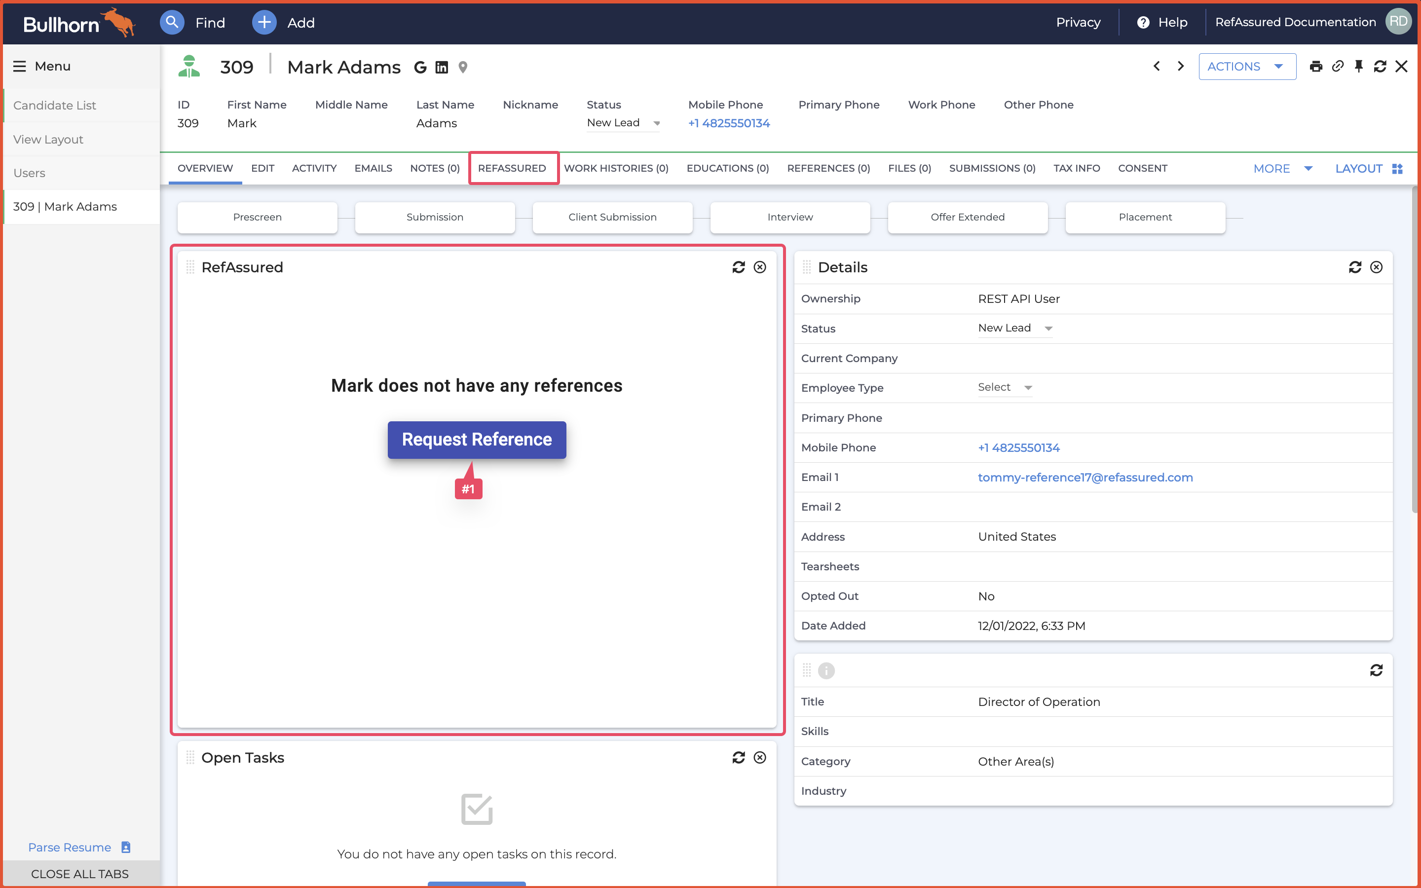Click the RD user avatar
The image size is (1421, 888).
(1398, 22)
